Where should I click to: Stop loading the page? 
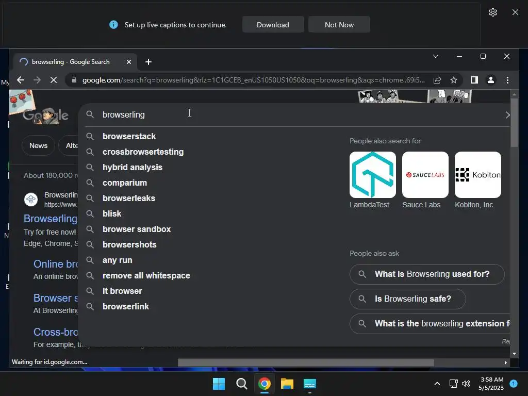click(54, 80)
